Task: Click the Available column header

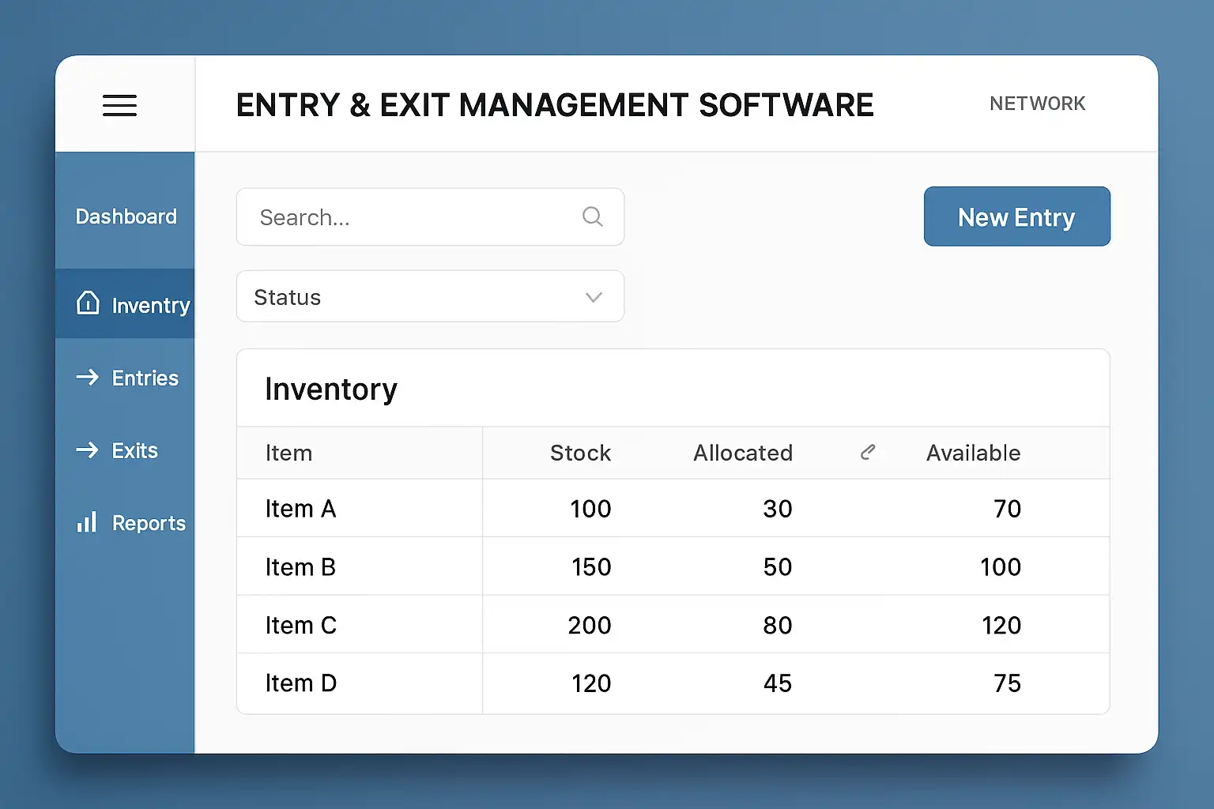Action: pos(973,453)
